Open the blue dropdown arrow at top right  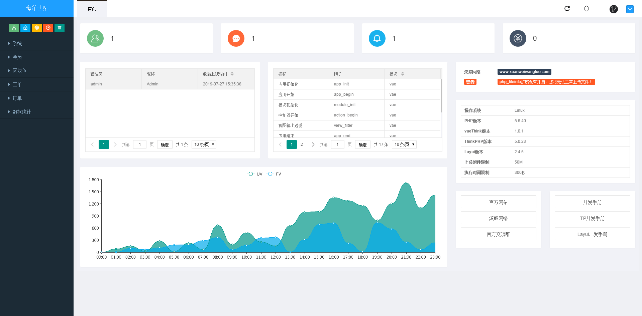(630, 9)
